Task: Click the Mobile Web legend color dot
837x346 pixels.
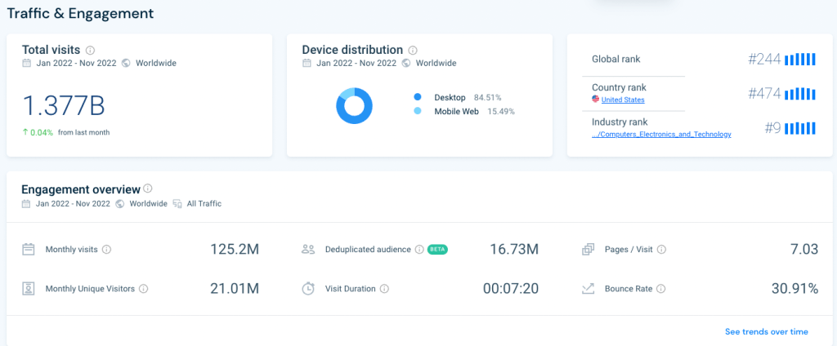Action: tap(418, 112)
